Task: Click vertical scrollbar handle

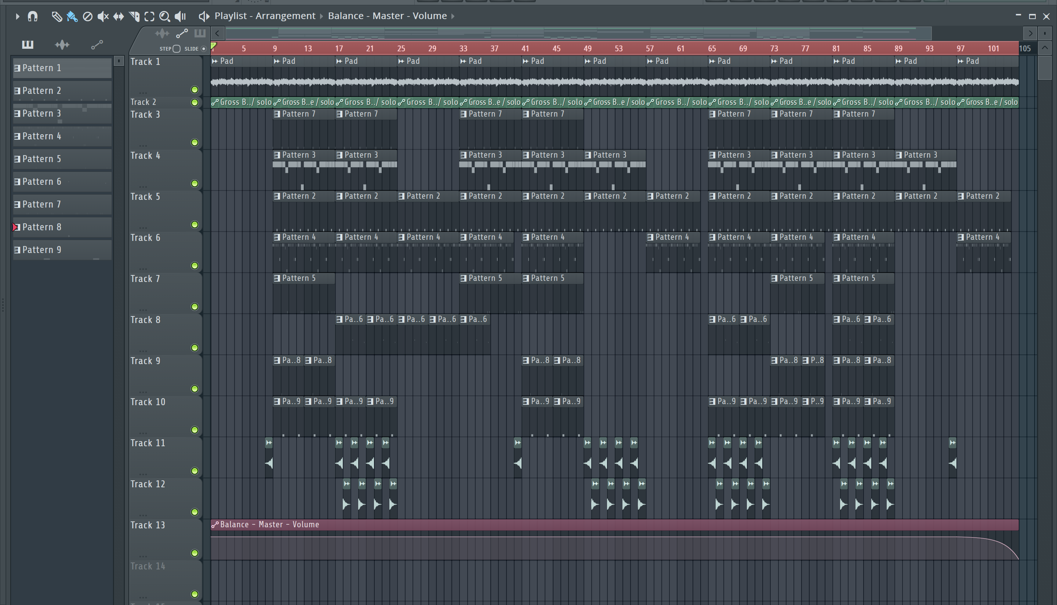Action: [1045, 68]
